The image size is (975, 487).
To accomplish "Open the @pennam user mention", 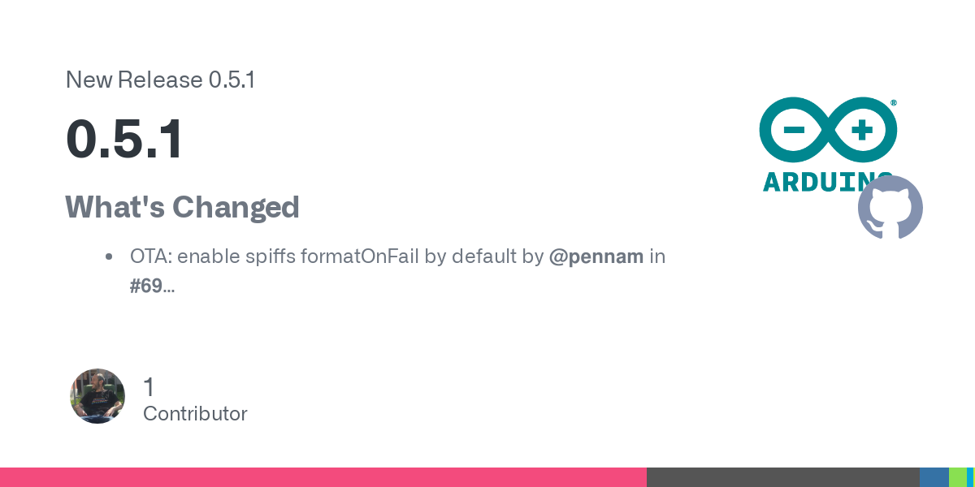I will click(596, 256).
